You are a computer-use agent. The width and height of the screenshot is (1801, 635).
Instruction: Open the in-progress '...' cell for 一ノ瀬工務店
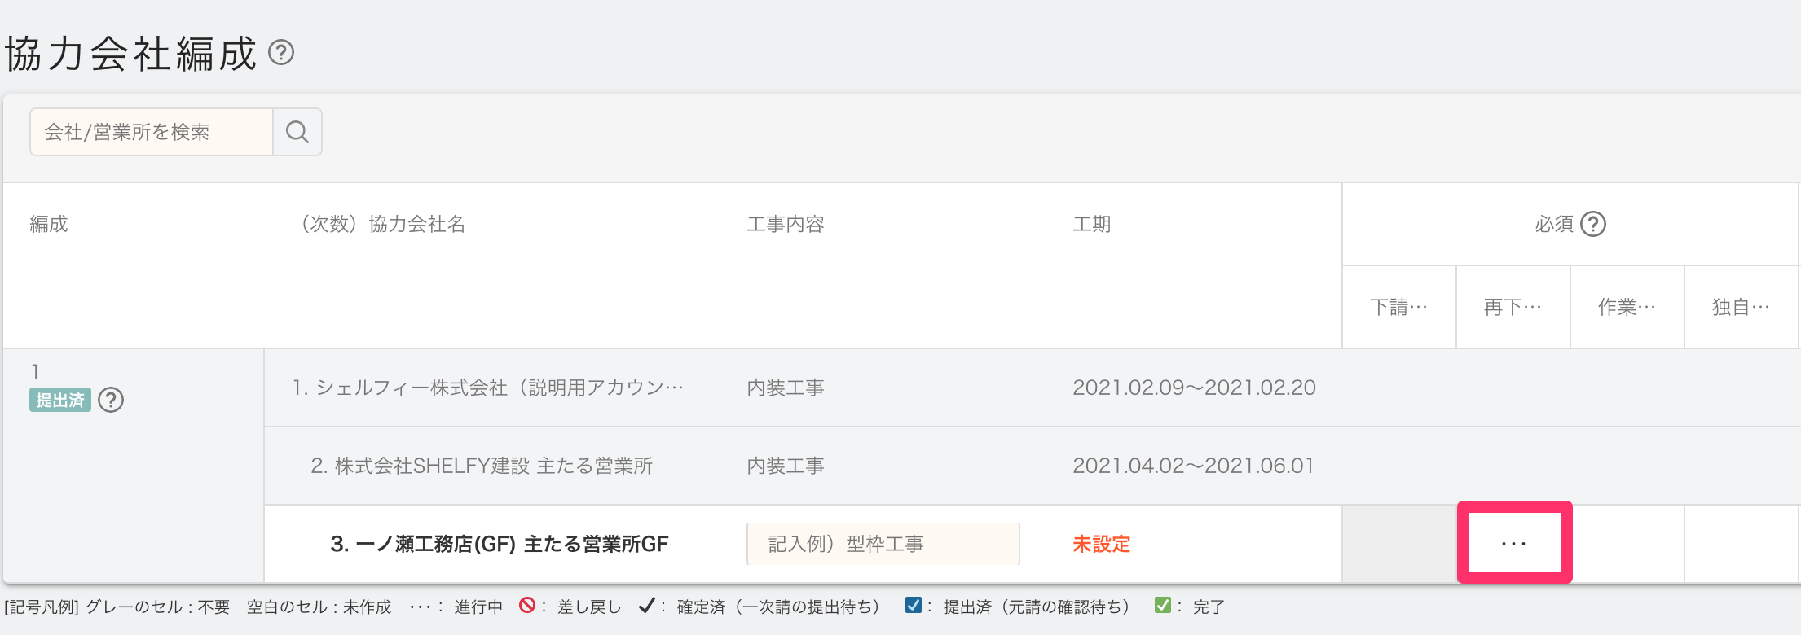[1513, 543]
